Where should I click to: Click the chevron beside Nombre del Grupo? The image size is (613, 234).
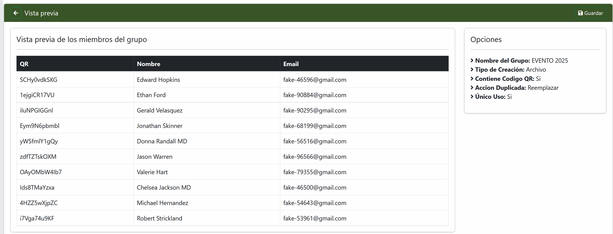coord(472,61)
